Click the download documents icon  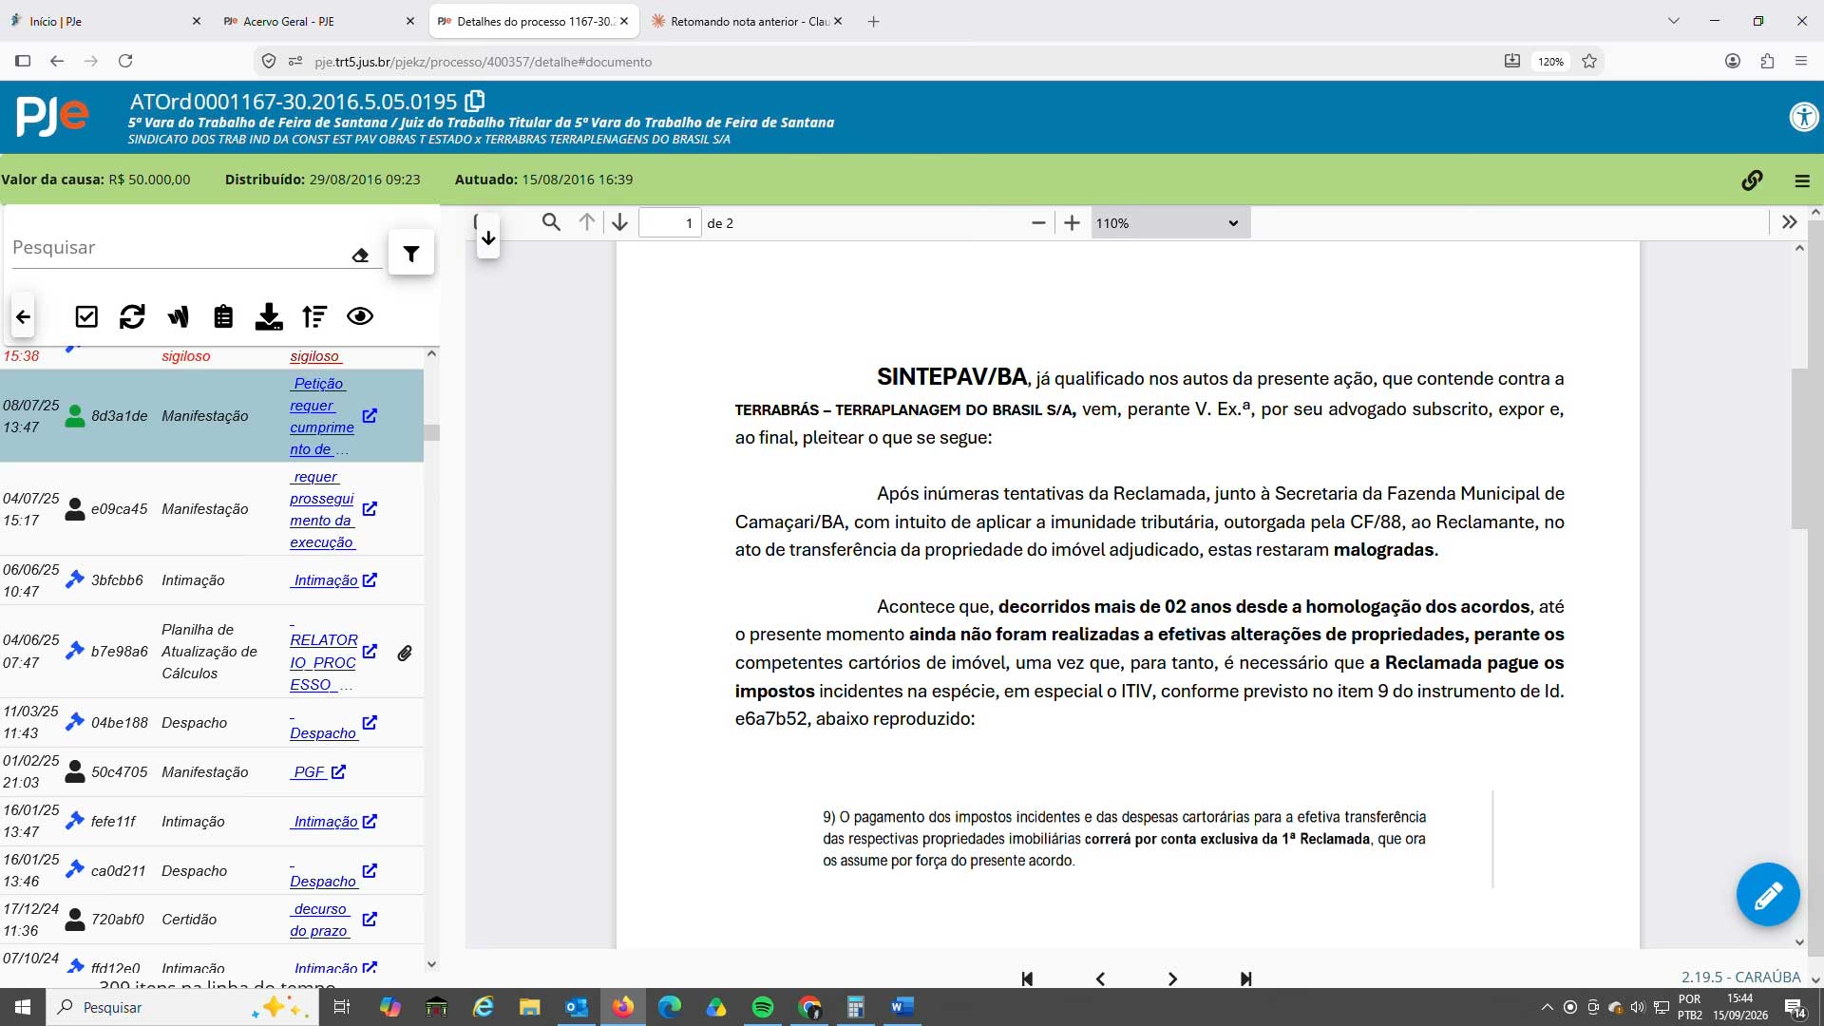[x=269, y=316]
